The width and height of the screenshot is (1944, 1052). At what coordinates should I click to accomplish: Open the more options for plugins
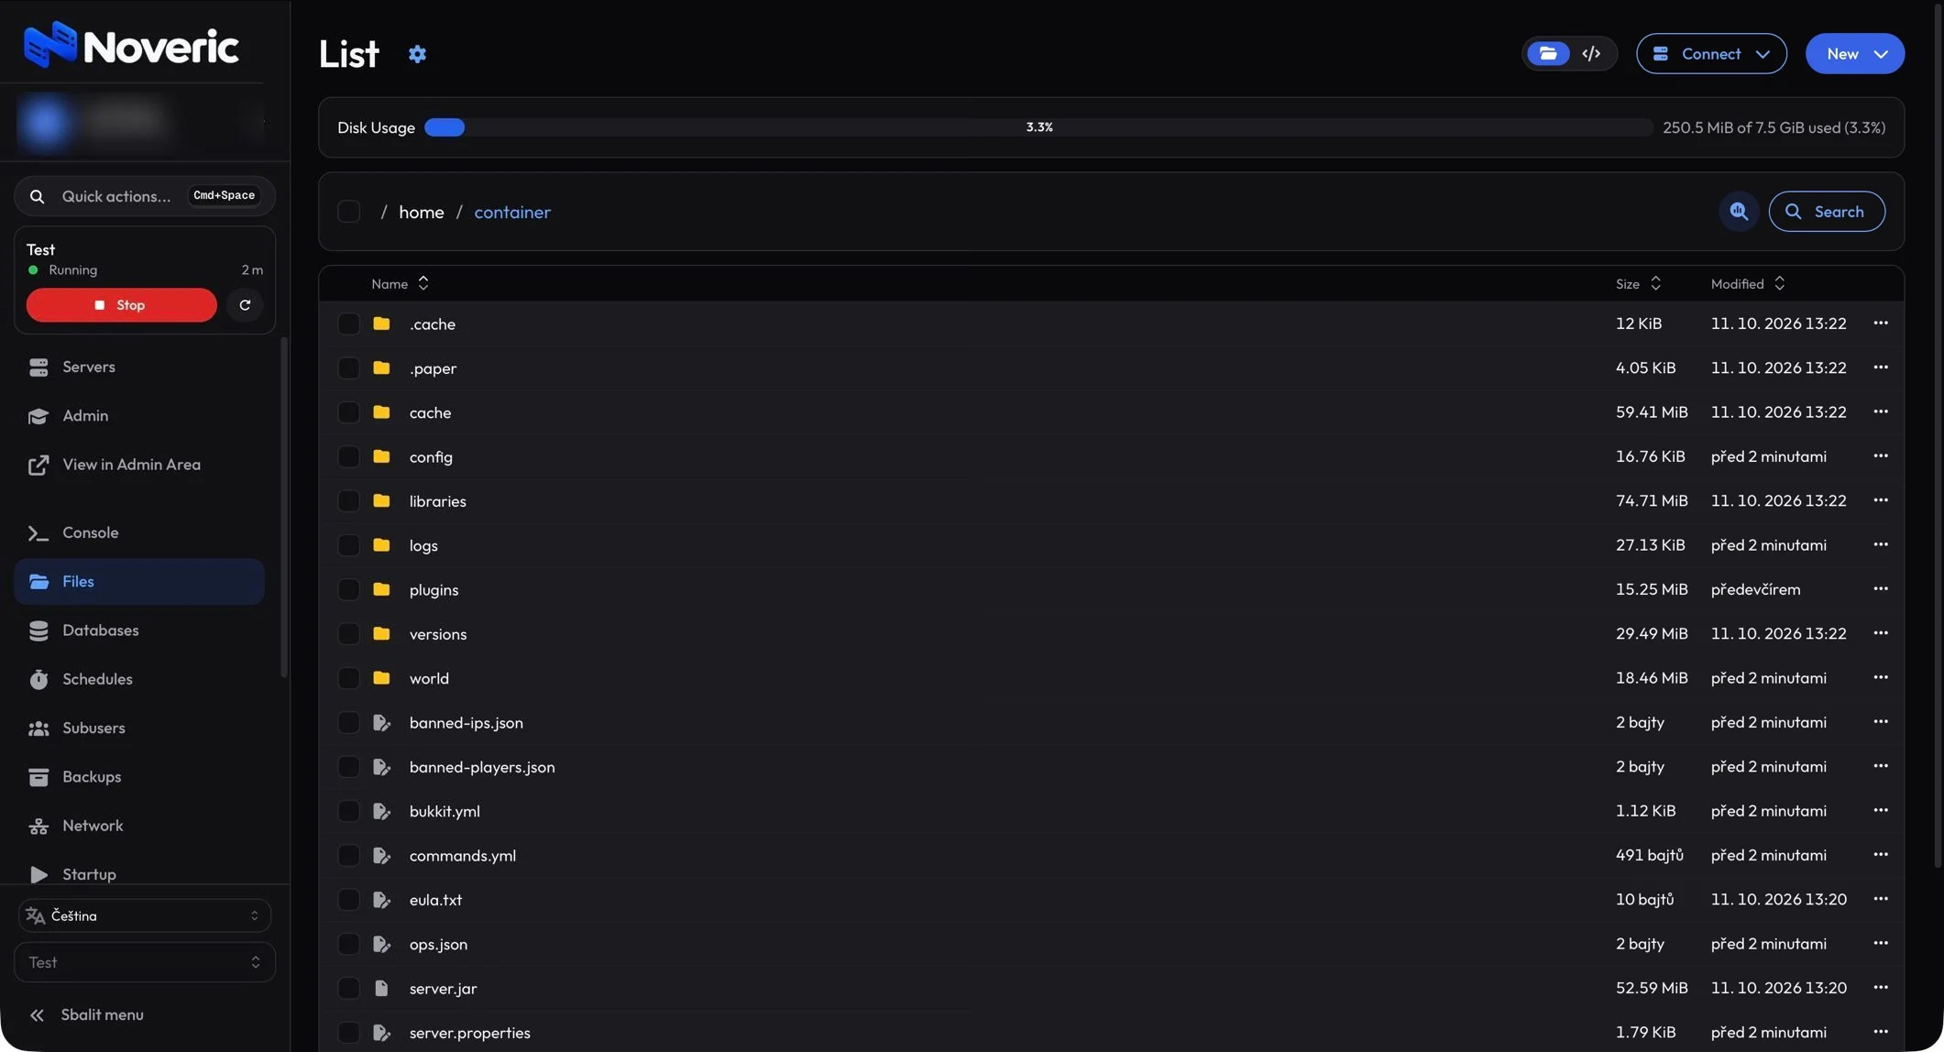1881,589
